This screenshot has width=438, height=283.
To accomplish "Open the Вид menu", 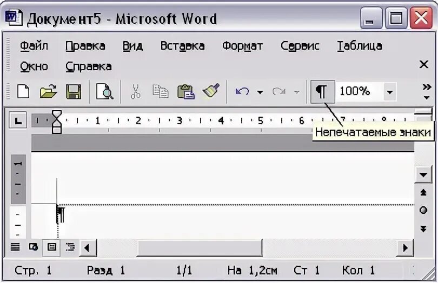I will [x=132, y=46].
